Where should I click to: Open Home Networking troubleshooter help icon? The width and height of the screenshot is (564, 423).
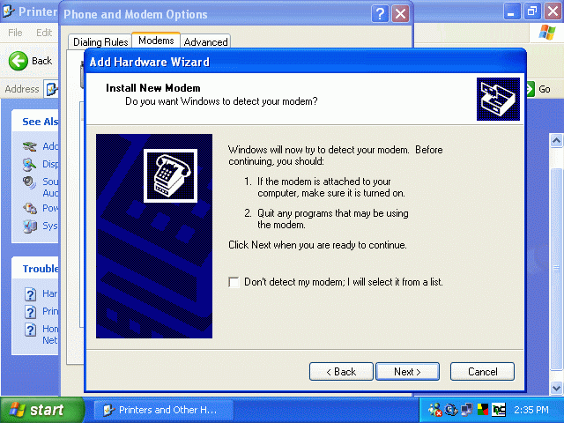(x=30, y=329)
